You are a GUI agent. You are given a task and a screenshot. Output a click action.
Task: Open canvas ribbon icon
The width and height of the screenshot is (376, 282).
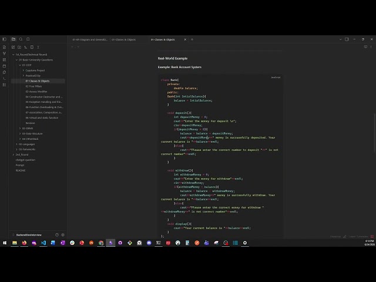pos(4,60)
